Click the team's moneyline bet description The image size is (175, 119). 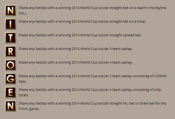tap(92, 11)
